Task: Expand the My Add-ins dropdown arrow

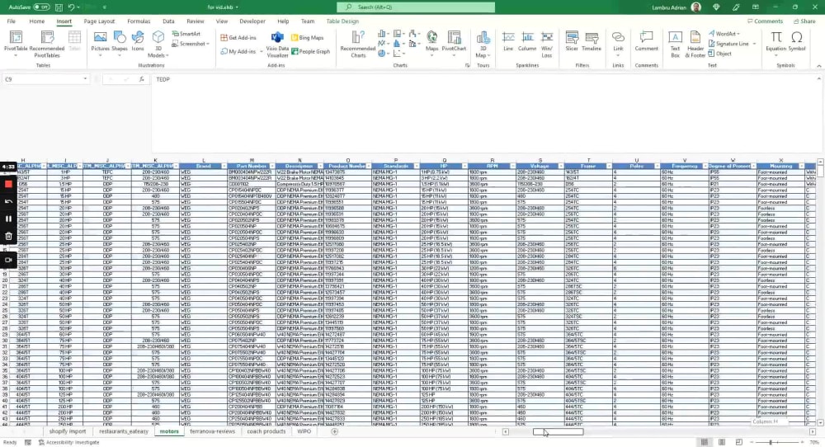Action: (262, 51)
